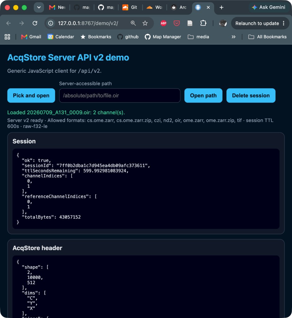This screenshot has height=318, width=292.
Task: Click the 'Generic JavaScript client' subtitle
Action: point(55,71)
